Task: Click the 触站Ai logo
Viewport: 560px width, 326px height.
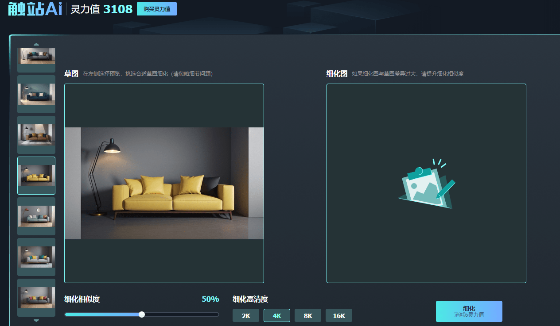Action: pos(35,9)
